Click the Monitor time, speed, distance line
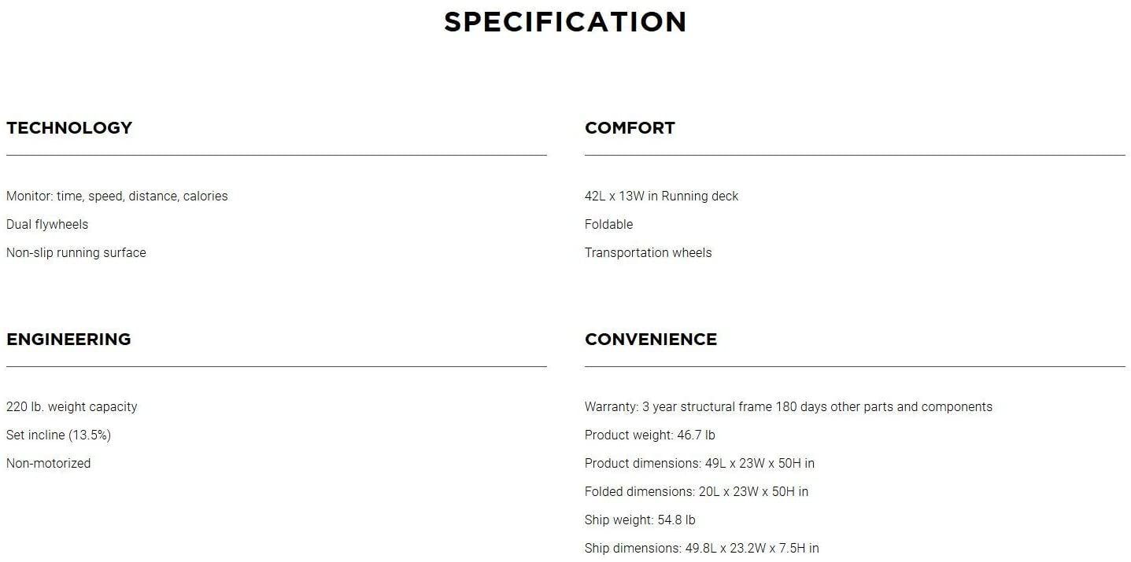The image size is (1131, 562). coord(117,197)
